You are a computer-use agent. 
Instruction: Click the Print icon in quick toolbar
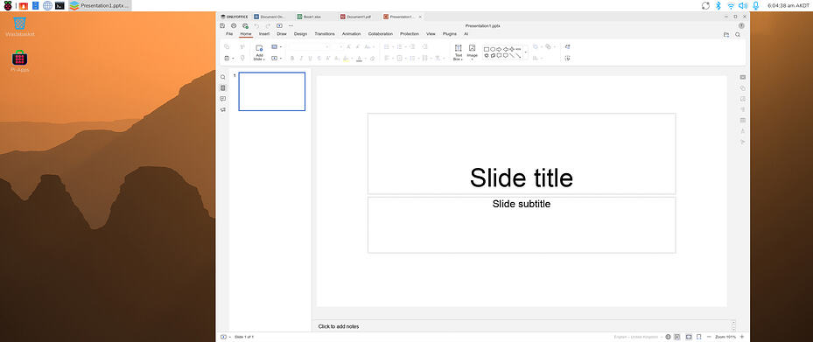pyautogui.click(x=234, y=25)
